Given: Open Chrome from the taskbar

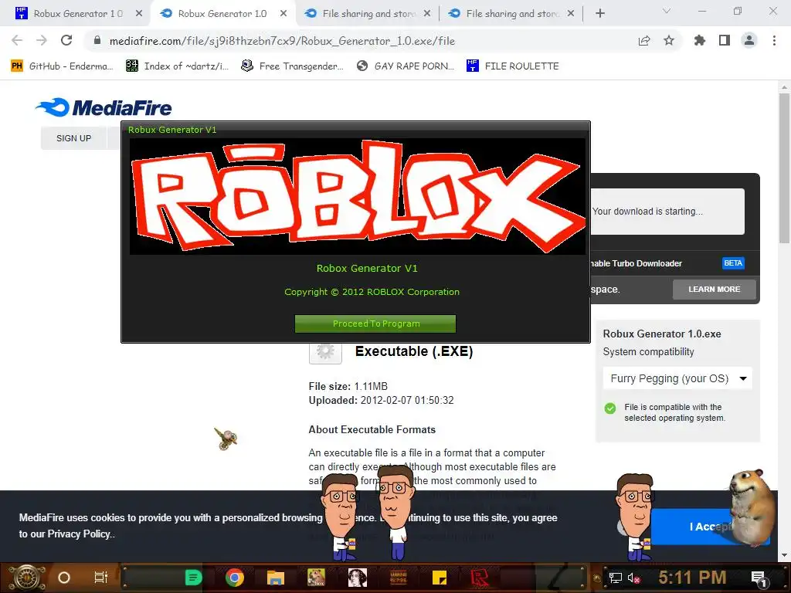Looking at the screenshot, I should click(235, 578).
